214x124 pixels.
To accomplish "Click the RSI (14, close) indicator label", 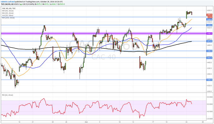I will pos(8,95).
